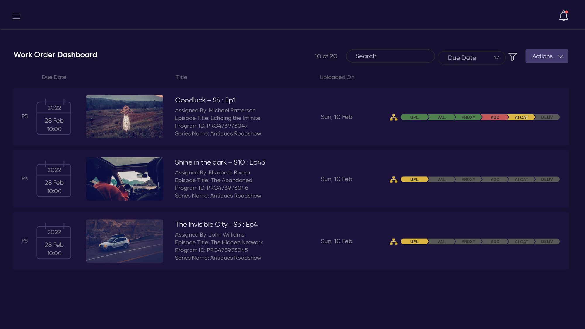585x329 pixels.
Task: Click the filter funnel icon
Action: pyautogui.click(x=512, y=56)
